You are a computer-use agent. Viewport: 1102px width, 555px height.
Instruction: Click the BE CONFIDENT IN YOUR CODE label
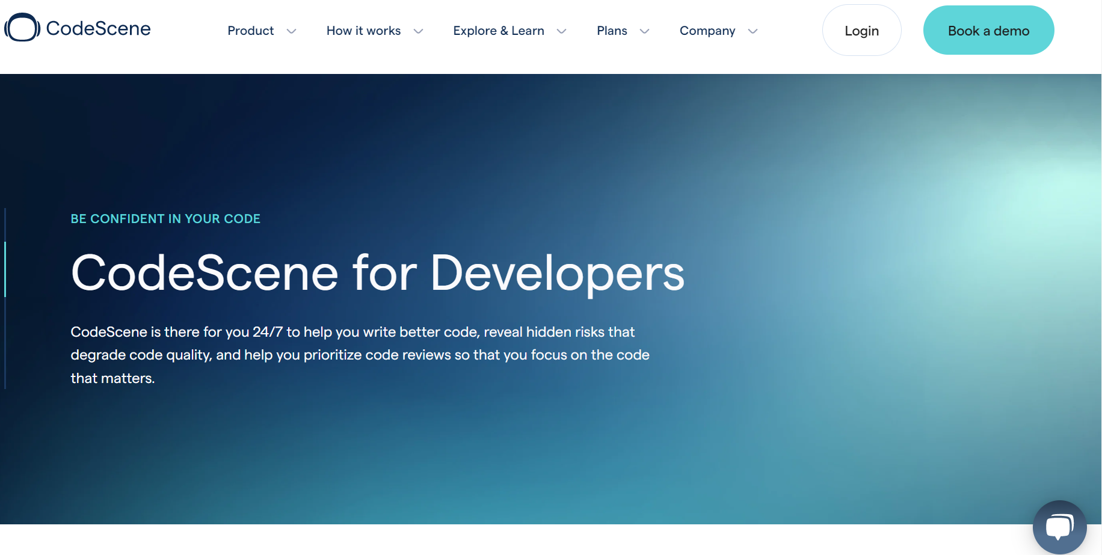(165, 218)
